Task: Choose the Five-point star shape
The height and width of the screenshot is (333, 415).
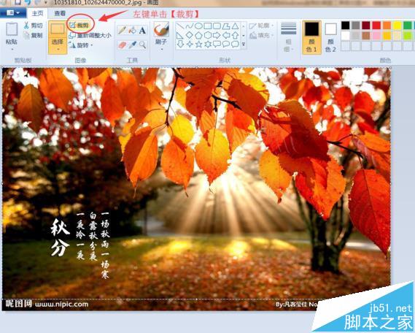Action: (x=198, y=45)
